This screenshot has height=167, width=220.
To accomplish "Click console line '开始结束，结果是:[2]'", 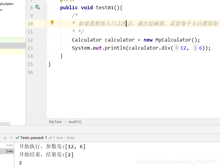I will point(46,154).
